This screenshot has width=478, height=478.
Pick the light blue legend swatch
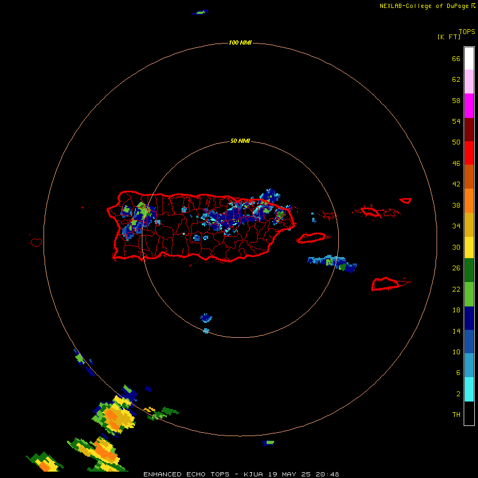click(x=469, y=365)
